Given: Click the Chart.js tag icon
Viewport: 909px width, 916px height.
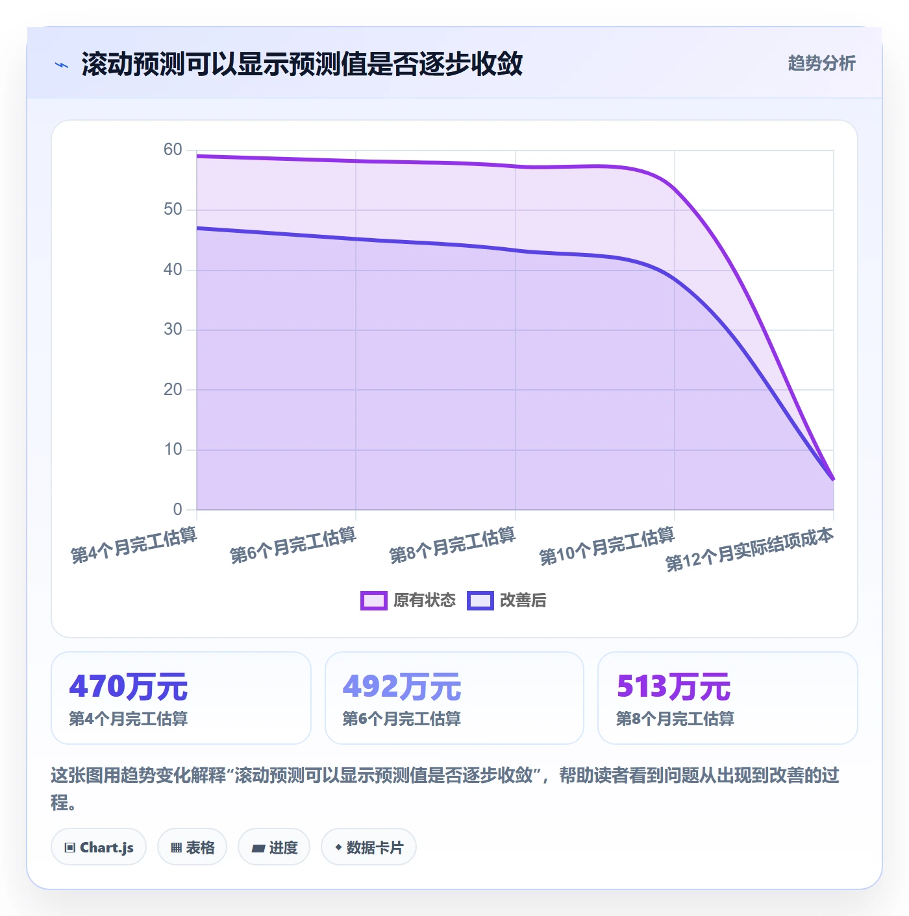Looking at the screenshot, I should pos(70,848).
